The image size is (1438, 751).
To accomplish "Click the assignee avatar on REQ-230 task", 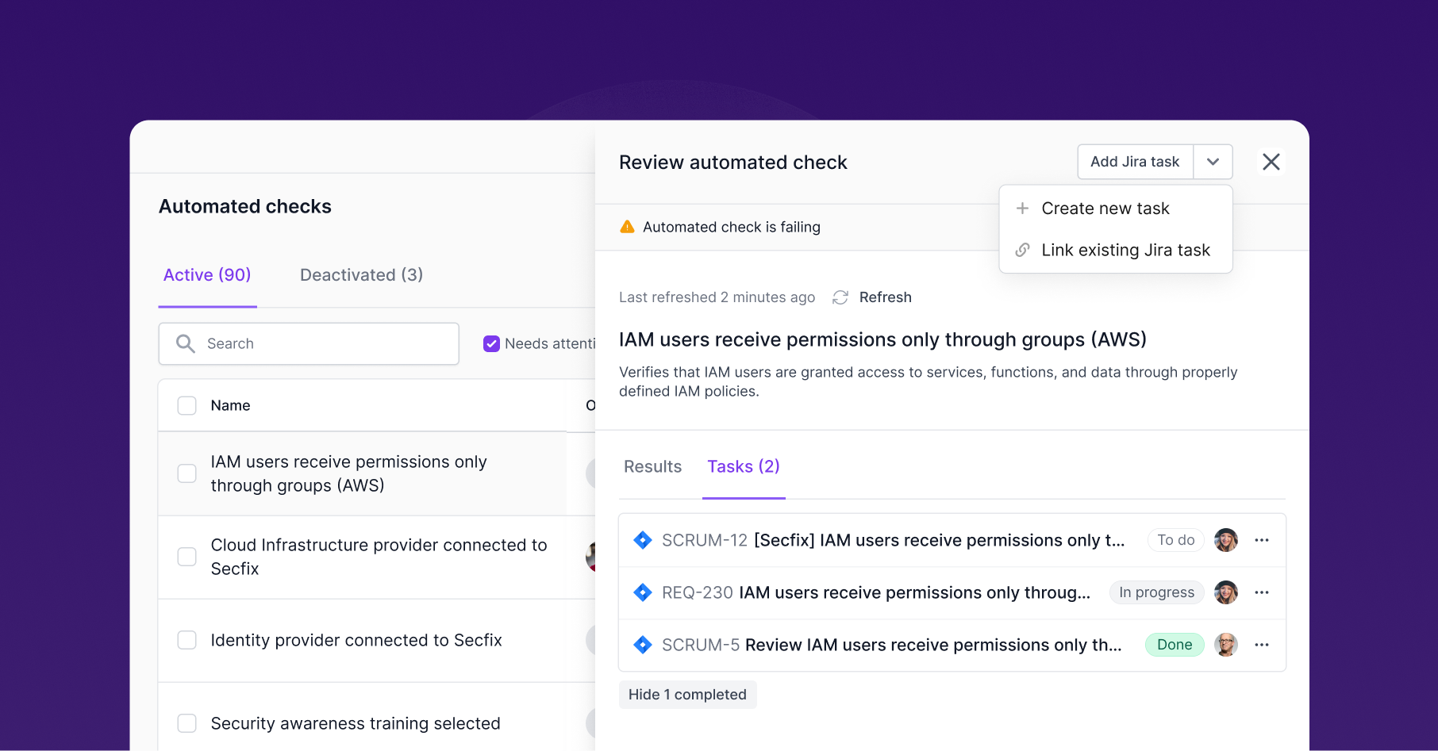I will pos(1226,592).
